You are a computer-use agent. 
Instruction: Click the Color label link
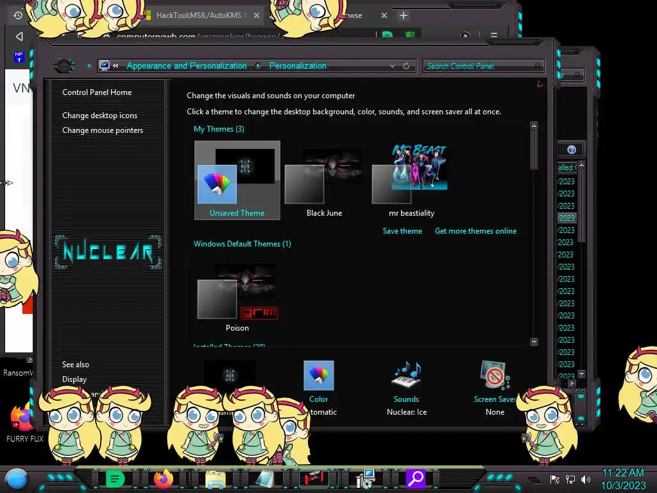pos(318,399)
